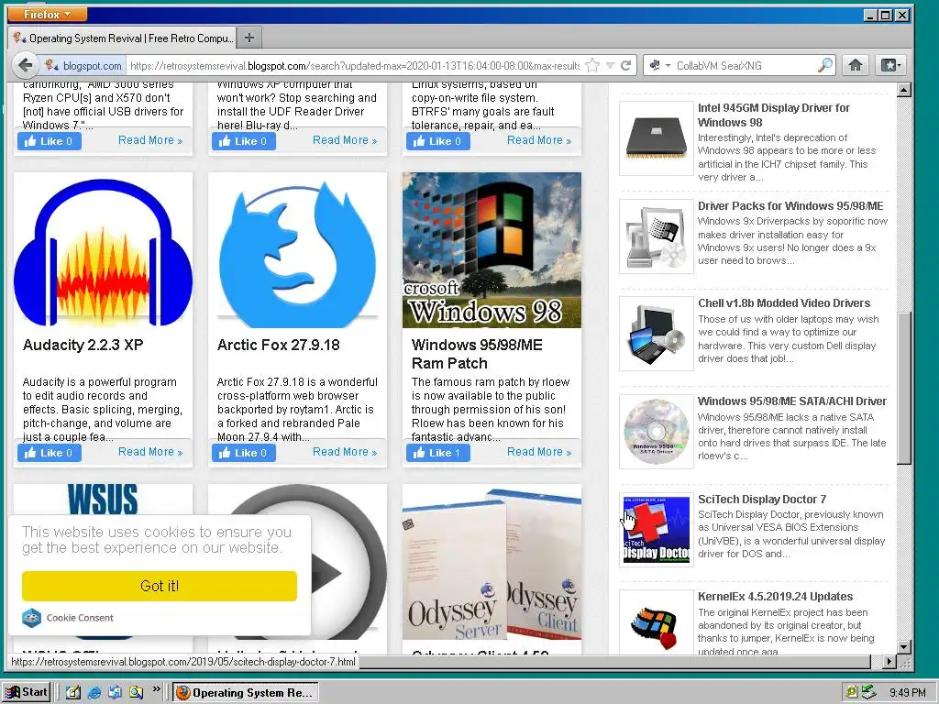The width and height of the screenshot is (939, 704).
Task: Click the Audacity 2.2.3 XP title
Action: pos(83,345)
